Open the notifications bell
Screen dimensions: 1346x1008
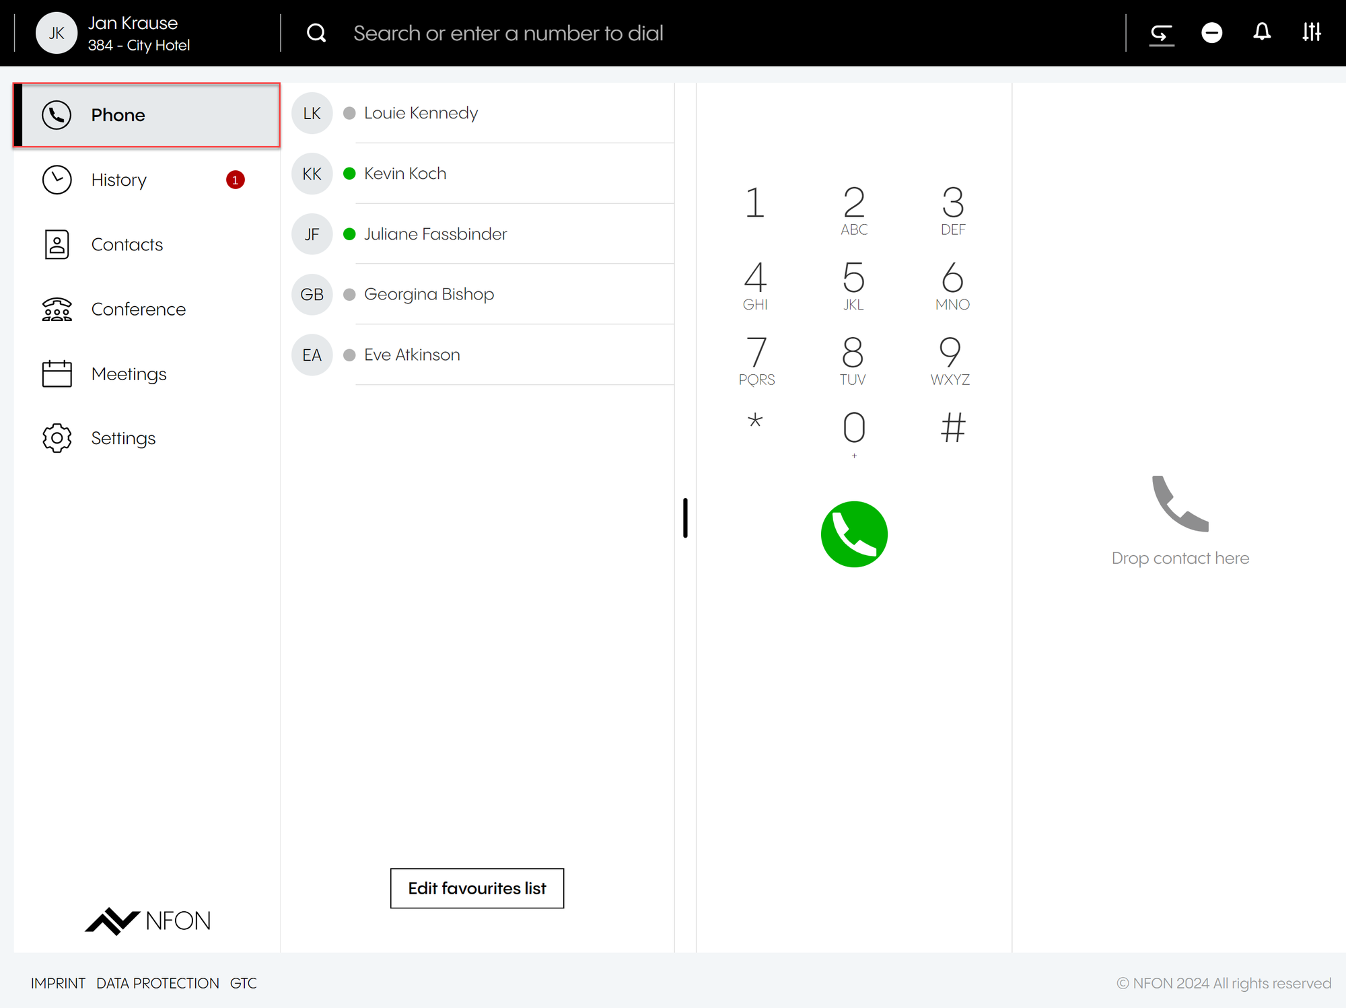coord(1262,32)
